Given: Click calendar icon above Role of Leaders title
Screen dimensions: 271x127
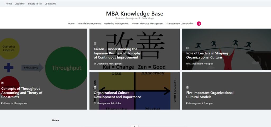Looking at the screenshot, I should (x=187, y=48).
